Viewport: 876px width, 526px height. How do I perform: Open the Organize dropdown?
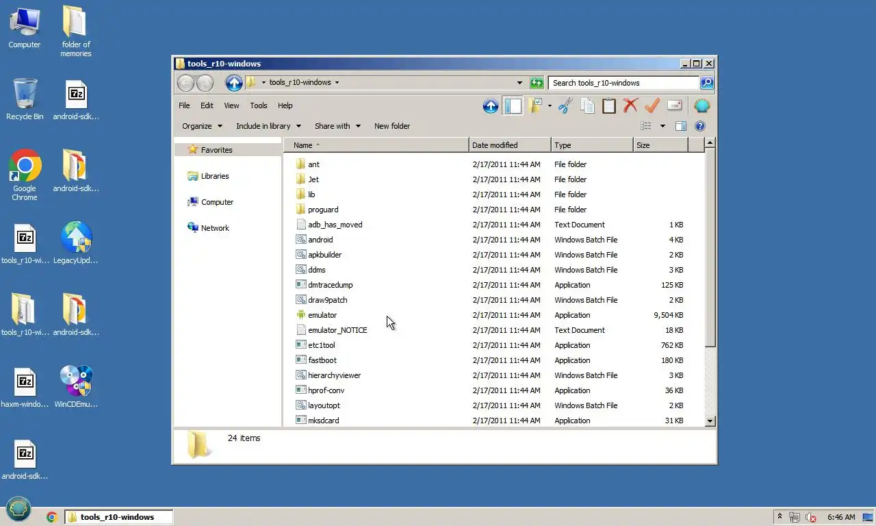[x=202, y=126]
